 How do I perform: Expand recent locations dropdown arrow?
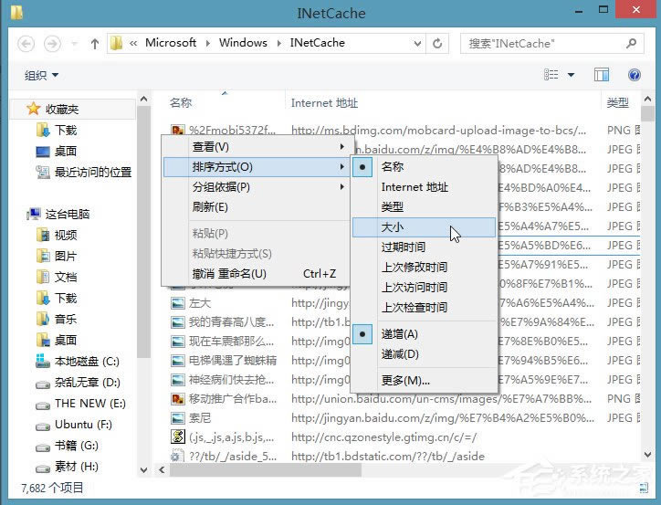74,44
